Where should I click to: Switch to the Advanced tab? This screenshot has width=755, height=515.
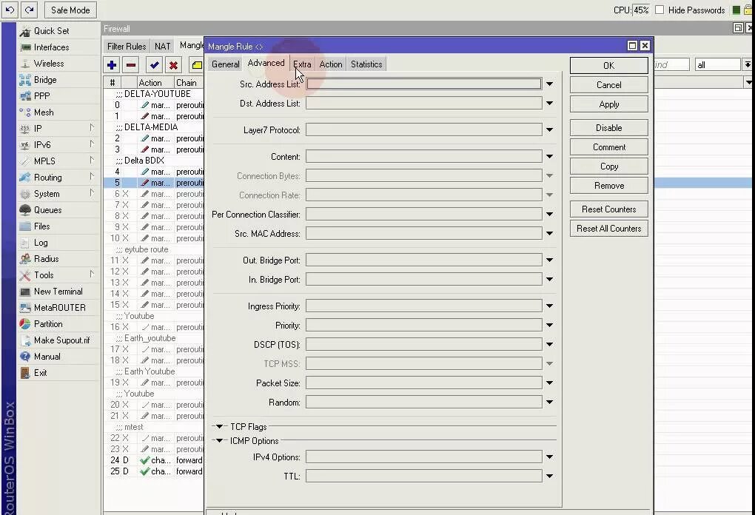click(x=266, y=63)
